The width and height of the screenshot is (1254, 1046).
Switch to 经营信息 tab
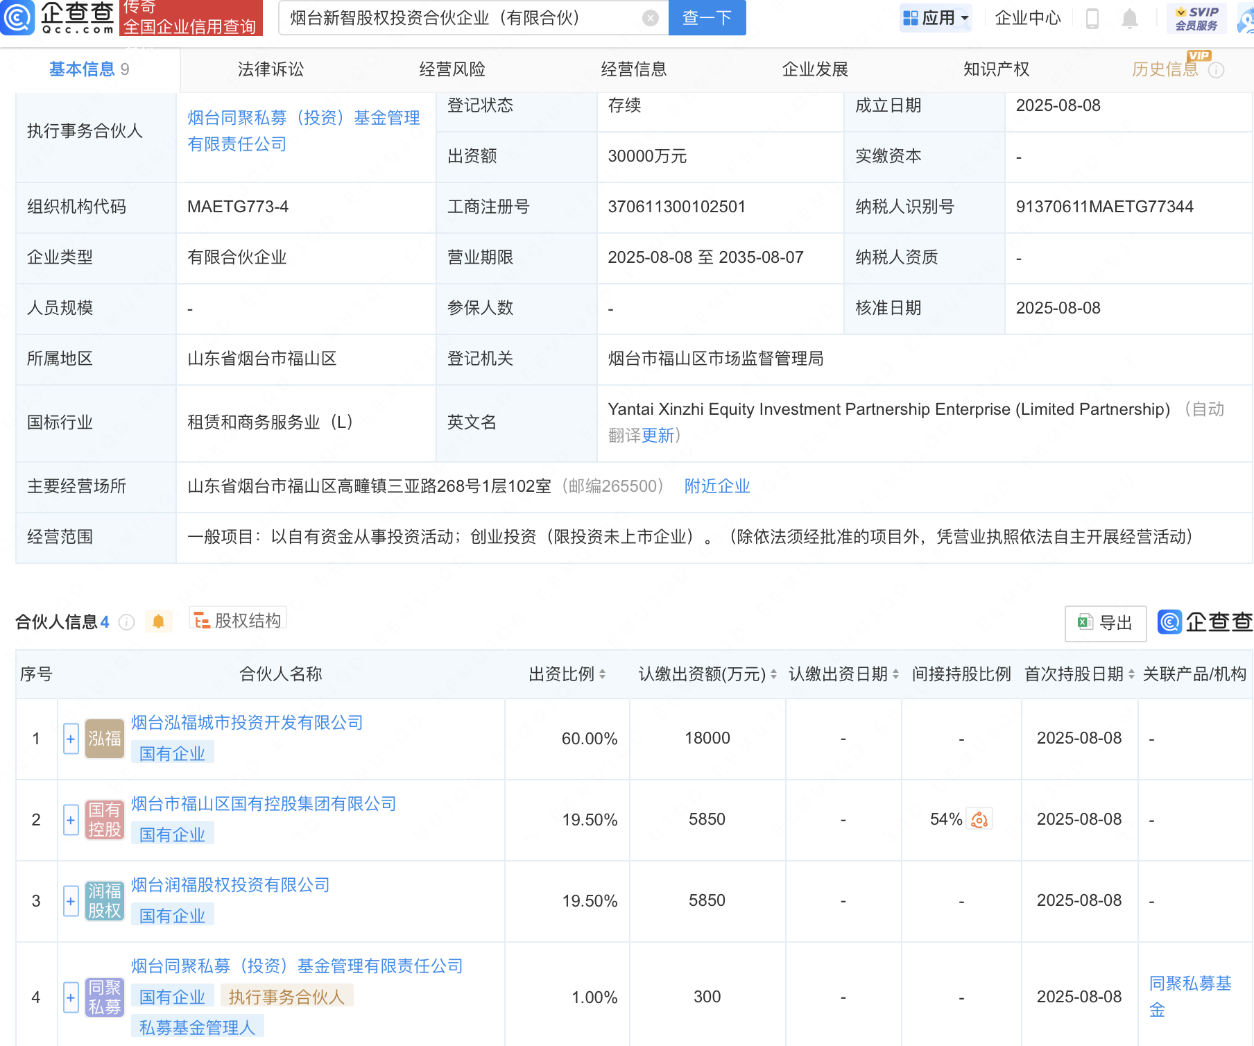(634, 69)
